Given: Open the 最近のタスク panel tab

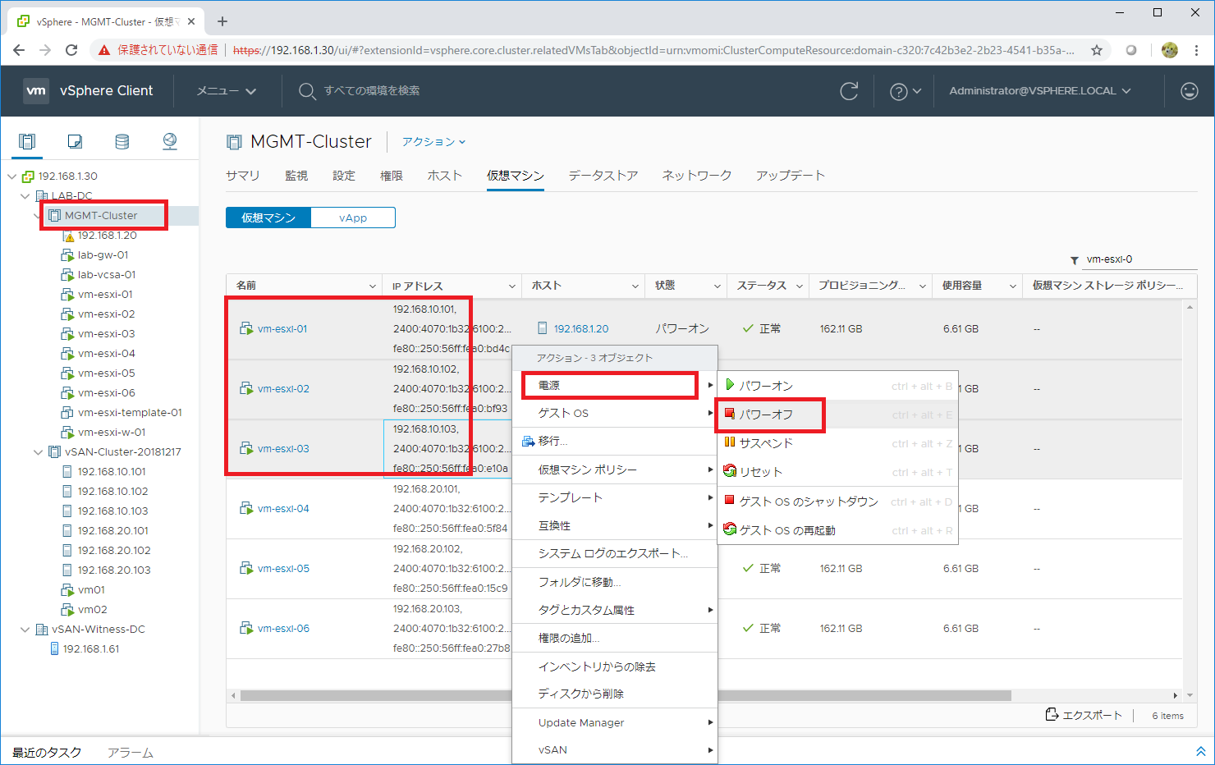Looking at the screenshot, I should pos(47,753).
